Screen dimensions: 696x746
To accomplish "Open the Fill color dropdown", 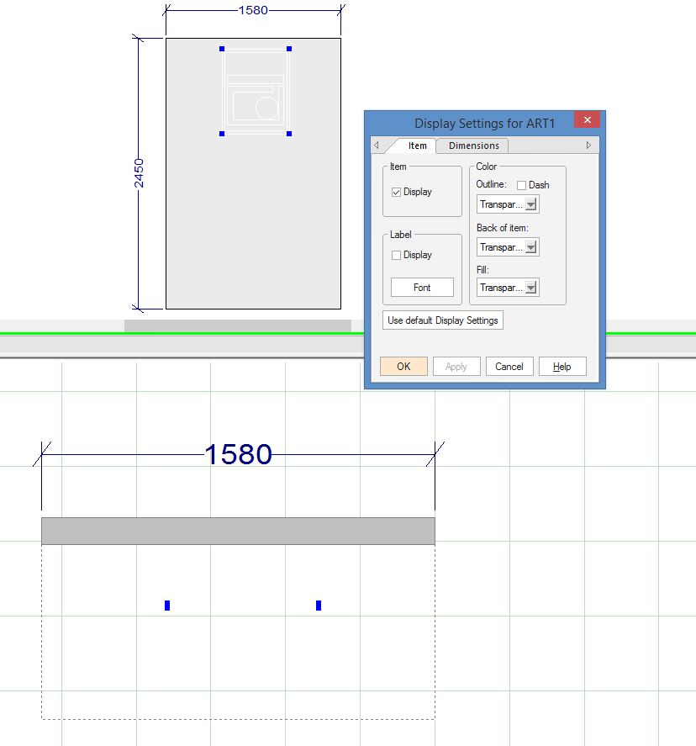I will [x=530, y=288].
